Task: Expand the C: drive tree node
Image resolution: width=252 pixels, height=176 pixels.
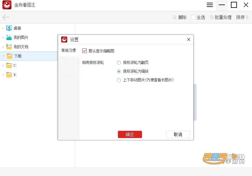Action: (x=3, y=66)
